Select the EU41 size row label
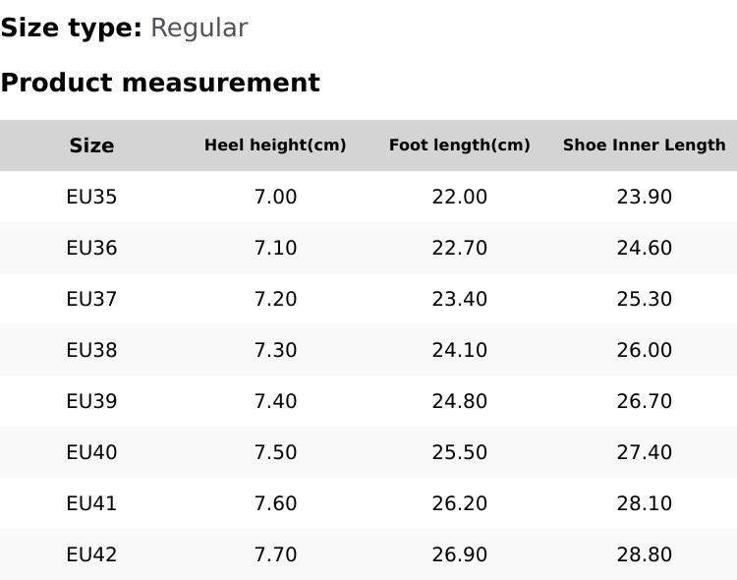 (x=91, y=503)
